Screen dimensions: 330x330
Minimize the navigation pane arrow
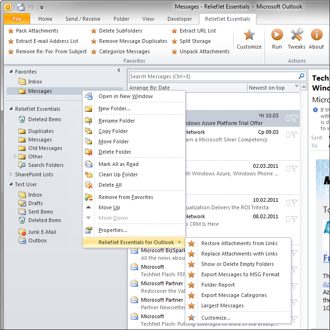[119, 70]
